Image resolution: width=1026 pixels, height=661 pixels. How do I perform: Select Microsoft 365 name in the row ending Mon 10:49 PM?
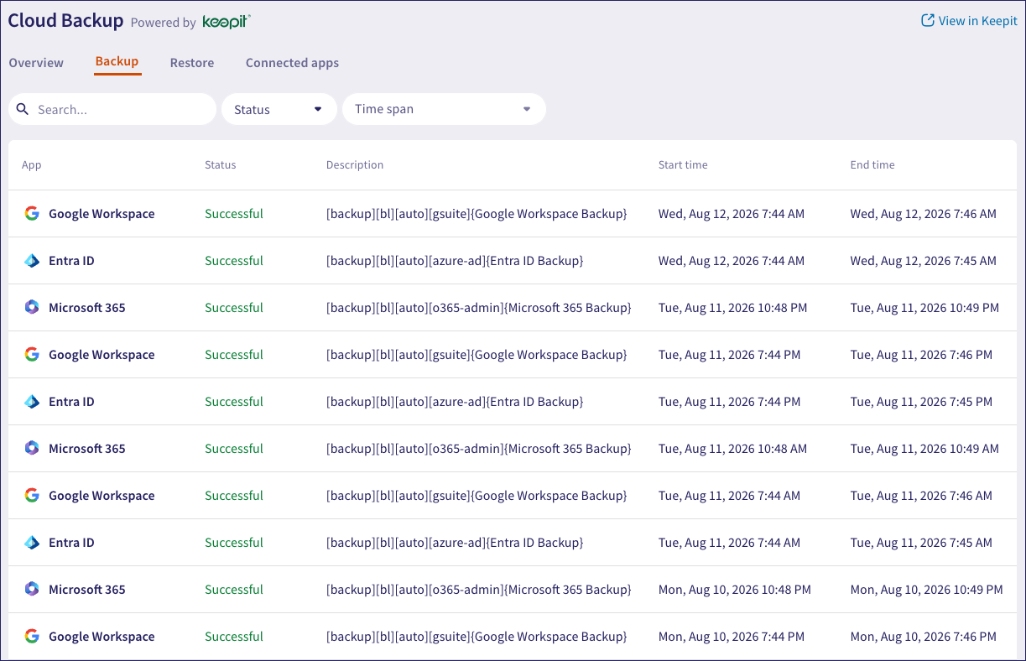pyautogui.click(x=87, y=590)
